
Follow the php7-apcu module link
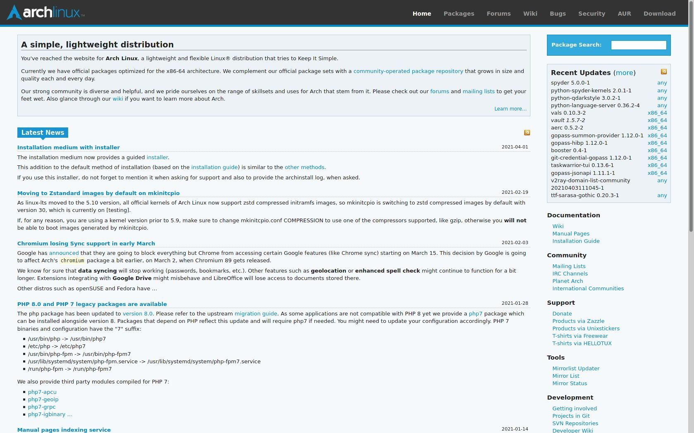(x=42, y=392)
